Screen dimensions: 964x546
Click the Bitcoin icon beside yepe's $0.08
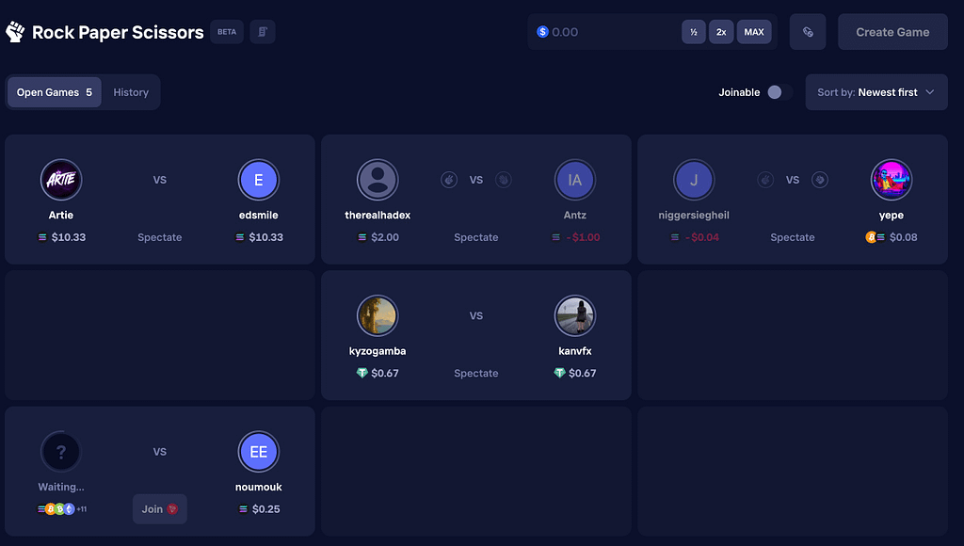pyautogui.click(x=871, y=237)
